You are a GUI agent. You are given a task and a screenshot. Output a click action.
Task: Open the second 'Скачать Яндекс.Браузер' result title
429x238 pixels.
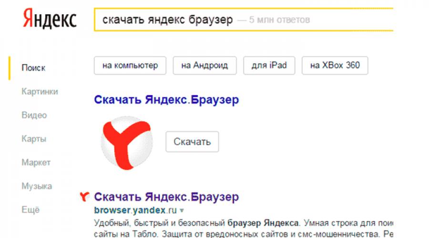[x=166, y=197]
